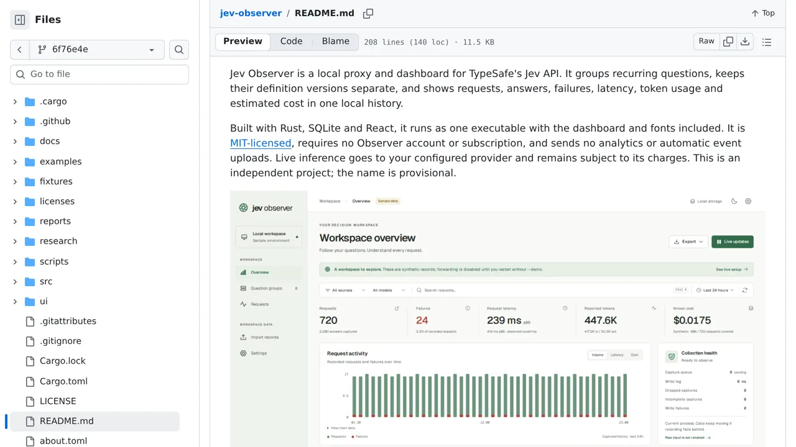Viewport: 796px width, 447px height.
Task: Copy the README.md file path
Action: pyautogui.click(x=368, y=13)
